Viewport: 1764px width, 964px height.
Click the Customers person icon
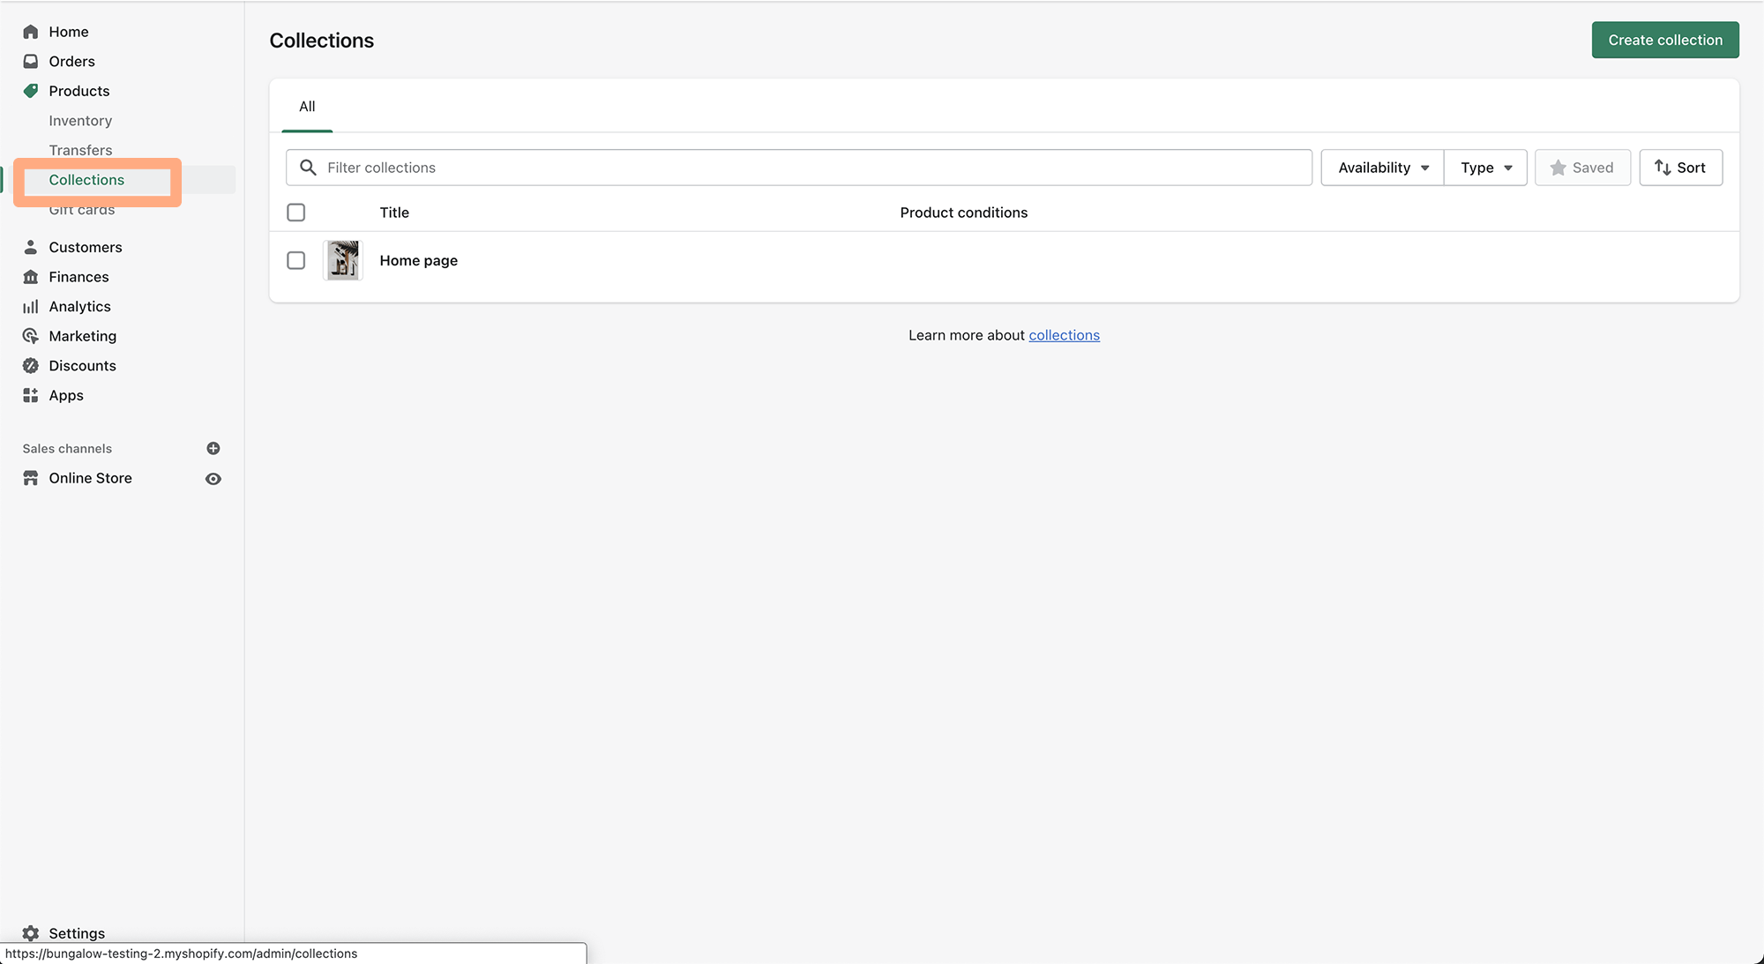[x=31, y=247]
